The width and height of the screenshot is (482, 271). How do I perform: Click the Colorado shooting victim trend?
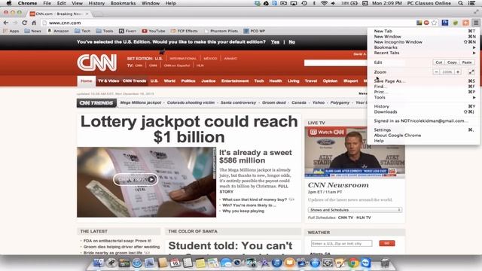point(191,102)
